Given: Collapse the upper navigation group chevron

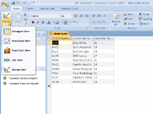Looking at the screenshot, I should [42, 39].
